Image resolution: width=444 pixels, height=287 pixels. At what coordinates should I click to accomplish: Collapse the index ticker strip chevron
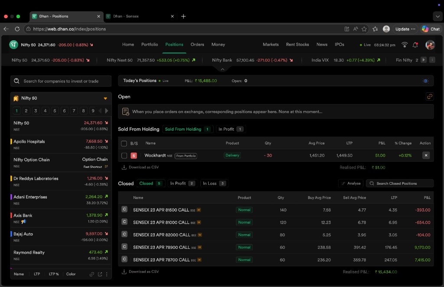[222, 69]
